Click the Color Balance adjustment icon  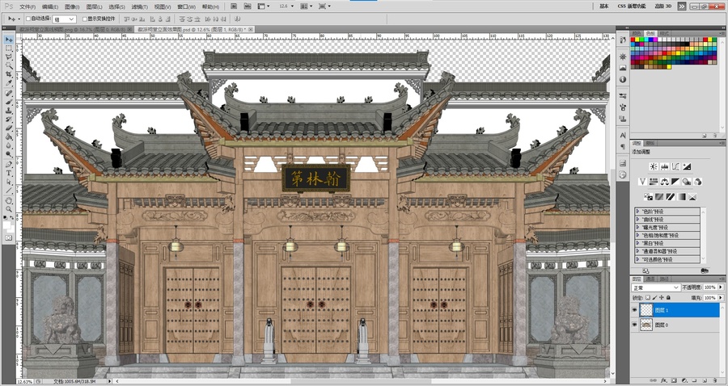(x=664, y=182)
